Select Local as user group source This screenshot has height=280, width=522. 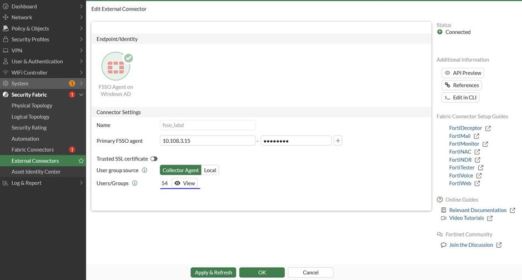click(210, 170)
